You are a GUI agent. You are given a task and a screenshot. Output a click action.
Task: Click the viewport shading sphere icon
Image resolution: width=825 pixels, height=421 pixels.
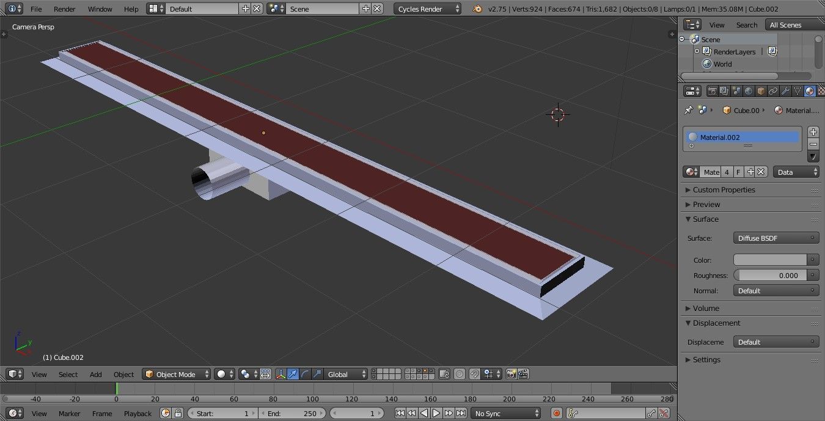[x=224, y=374]
